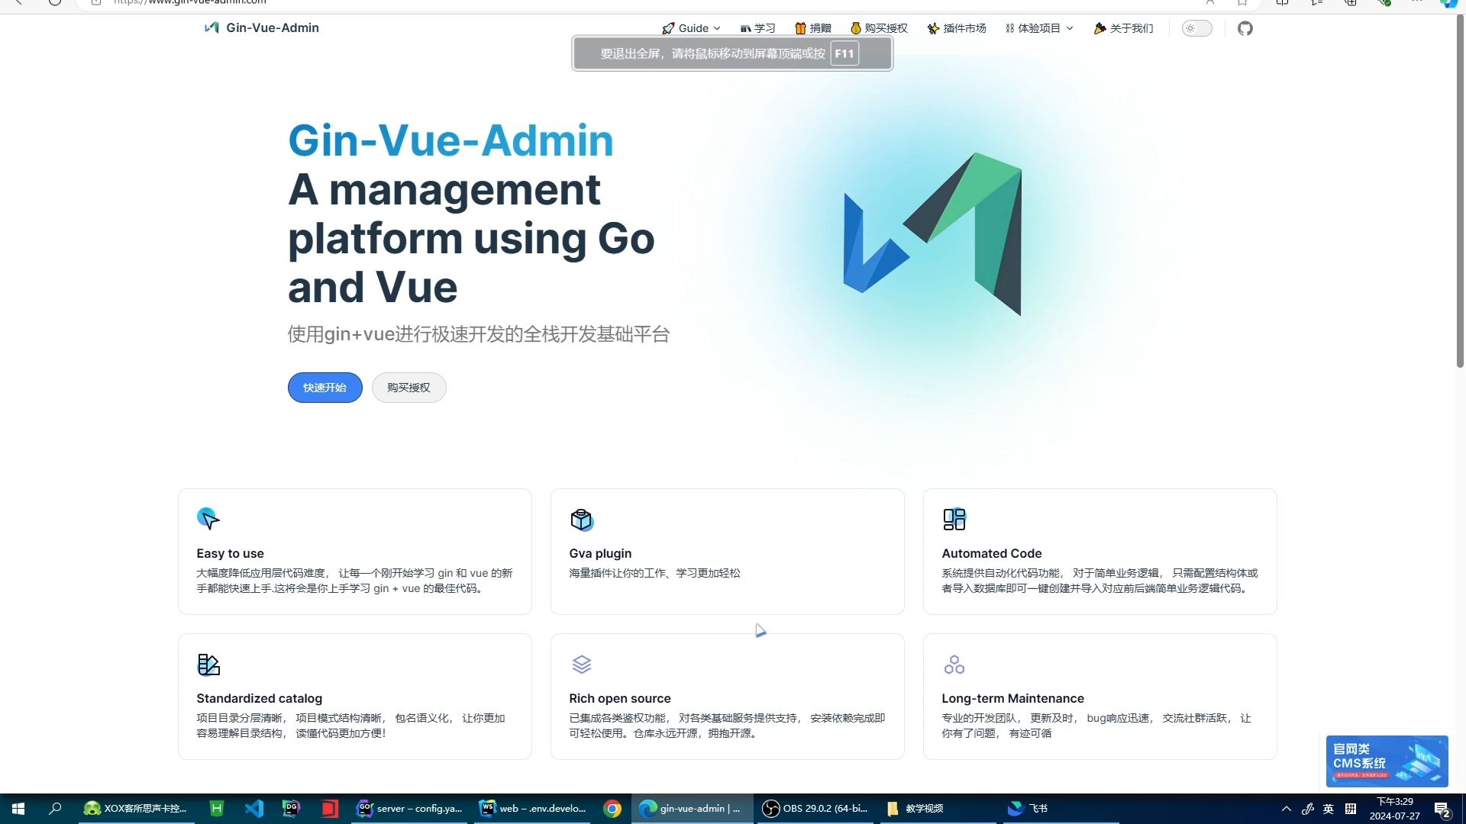Open the Windows Start menu
The image size is (1466, 824).
click(x=18, y=809)
